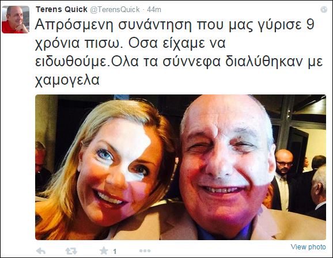Click the Terens Quick display name
This screenshot has width=333, height=258.
[x=62, y=9]
